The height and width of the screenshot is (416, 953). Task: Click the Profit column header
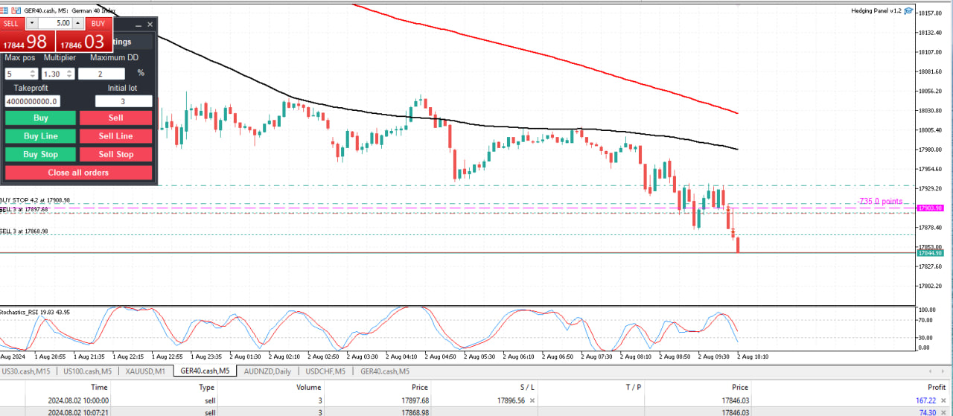pos(936,387)
